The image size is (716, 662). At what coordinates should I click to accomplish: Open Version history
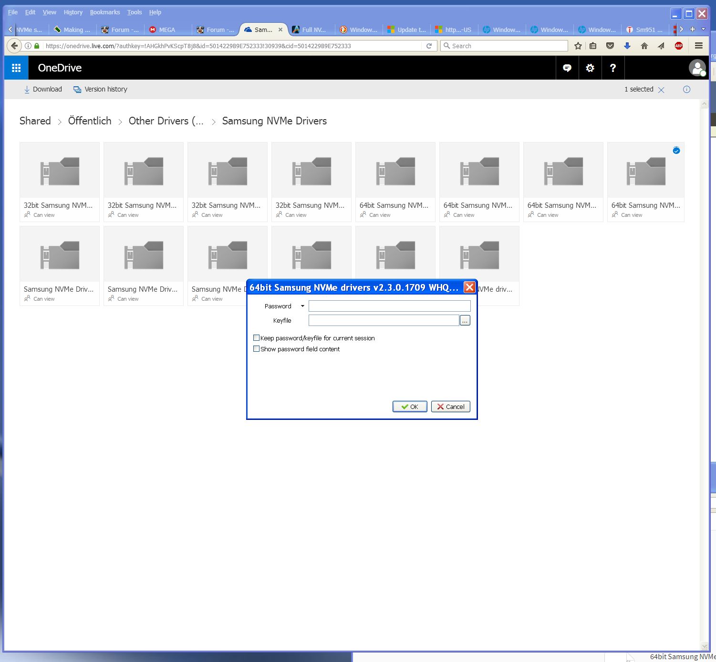(x=100, y=89)
